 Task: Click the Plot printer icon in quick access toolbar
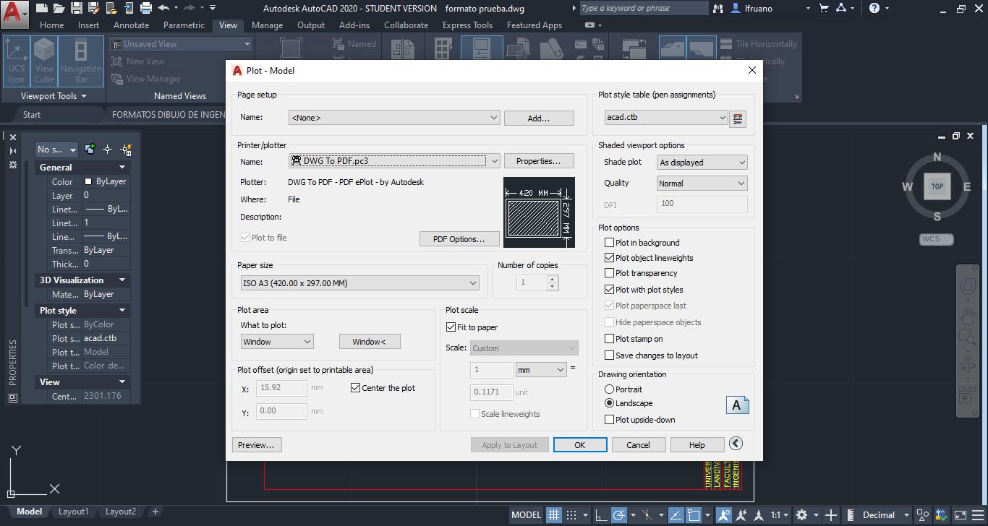(145, 9)
